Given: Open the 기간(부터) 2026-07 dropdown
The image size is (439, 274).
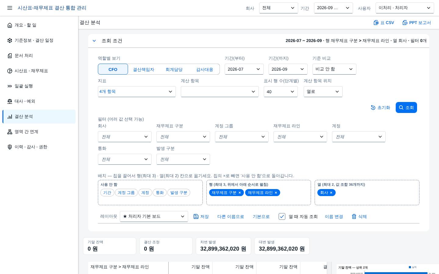Looking at the screenshot, I should point(244,69).
